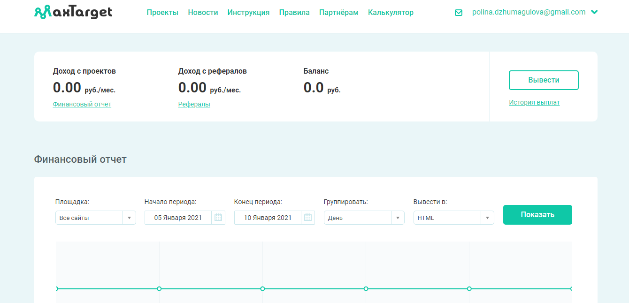Open the Группировать 'День' dropdown
The height and width of the screenshot is (303, 629).
[x=364, y=218]
